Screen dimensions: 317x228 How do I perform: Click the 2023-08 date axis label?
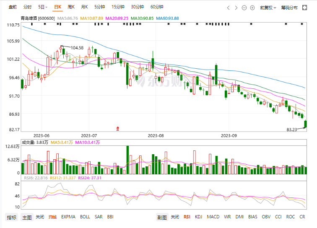[156, 136]
